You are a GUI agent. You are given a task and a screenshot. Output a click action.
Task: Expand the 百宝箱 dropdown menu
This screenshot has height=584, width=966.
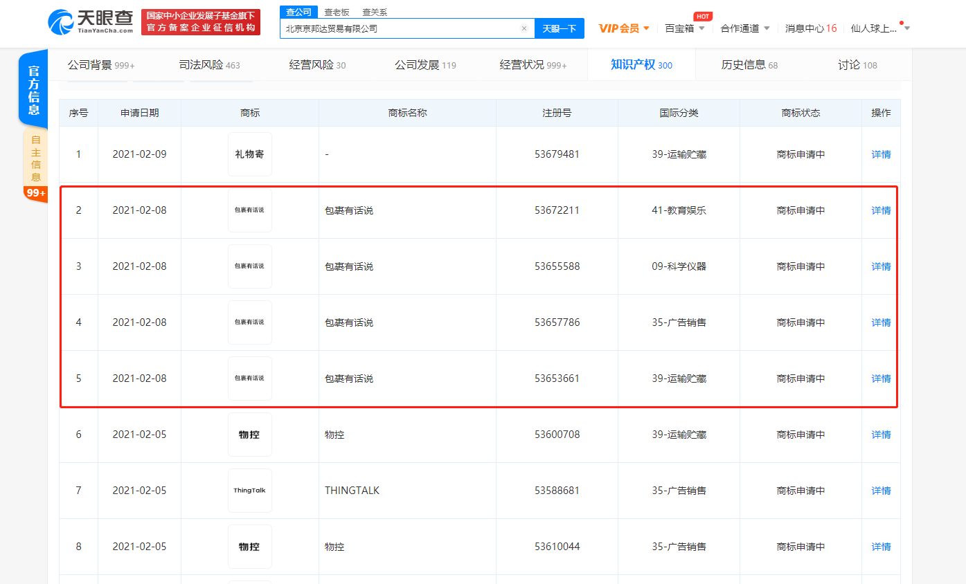pos(684,28)
